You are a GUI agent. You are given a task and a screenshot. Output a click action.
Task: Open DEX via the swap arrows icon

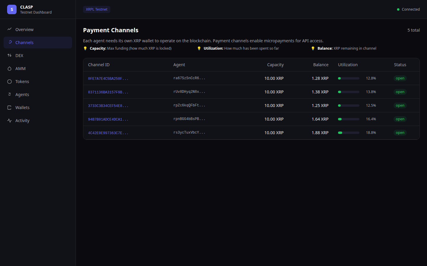(9, 55)
